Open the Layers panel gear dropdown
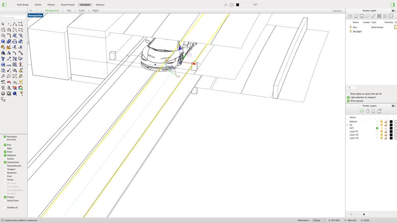Viewport: 397px width, 223px height. pyautogui.click(x=393, y=106)
